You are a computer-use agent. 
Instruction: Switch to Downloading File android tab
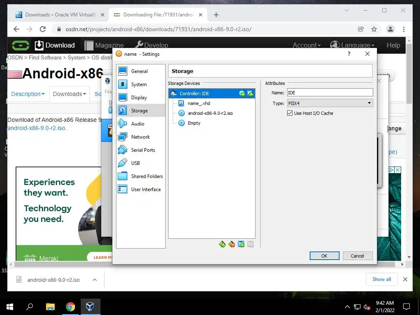[158, 15]
